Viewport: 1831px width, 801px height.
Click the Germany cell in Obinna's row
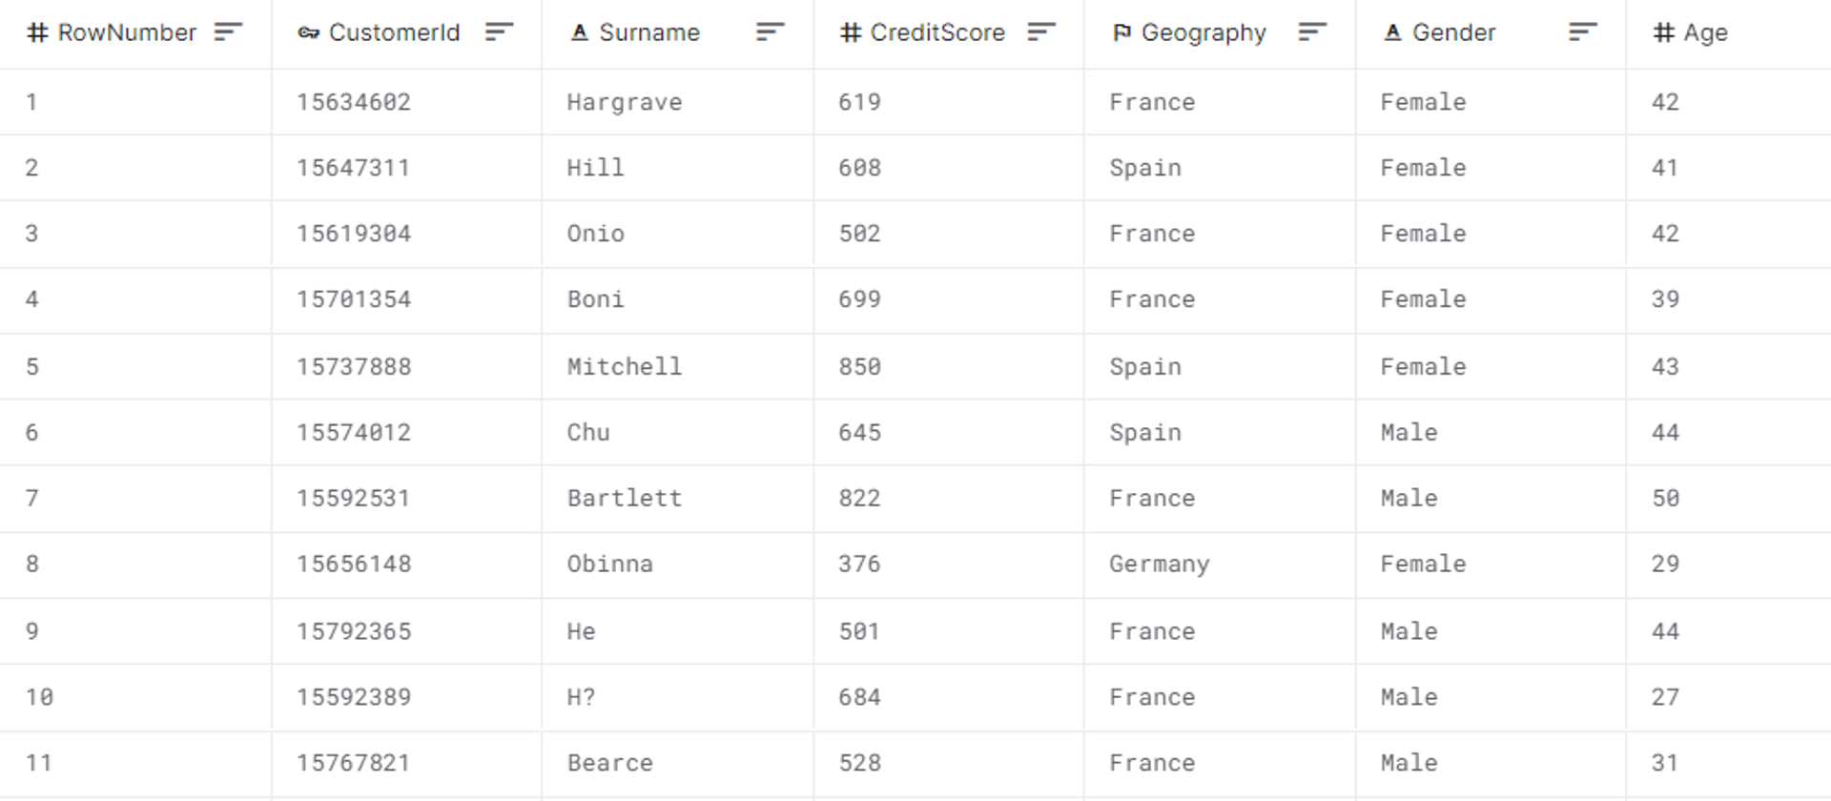coord(1159,564)
